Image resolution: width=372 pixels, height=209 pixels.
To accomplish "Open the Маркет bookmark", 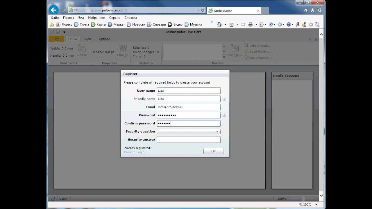I will pos(116,24).
